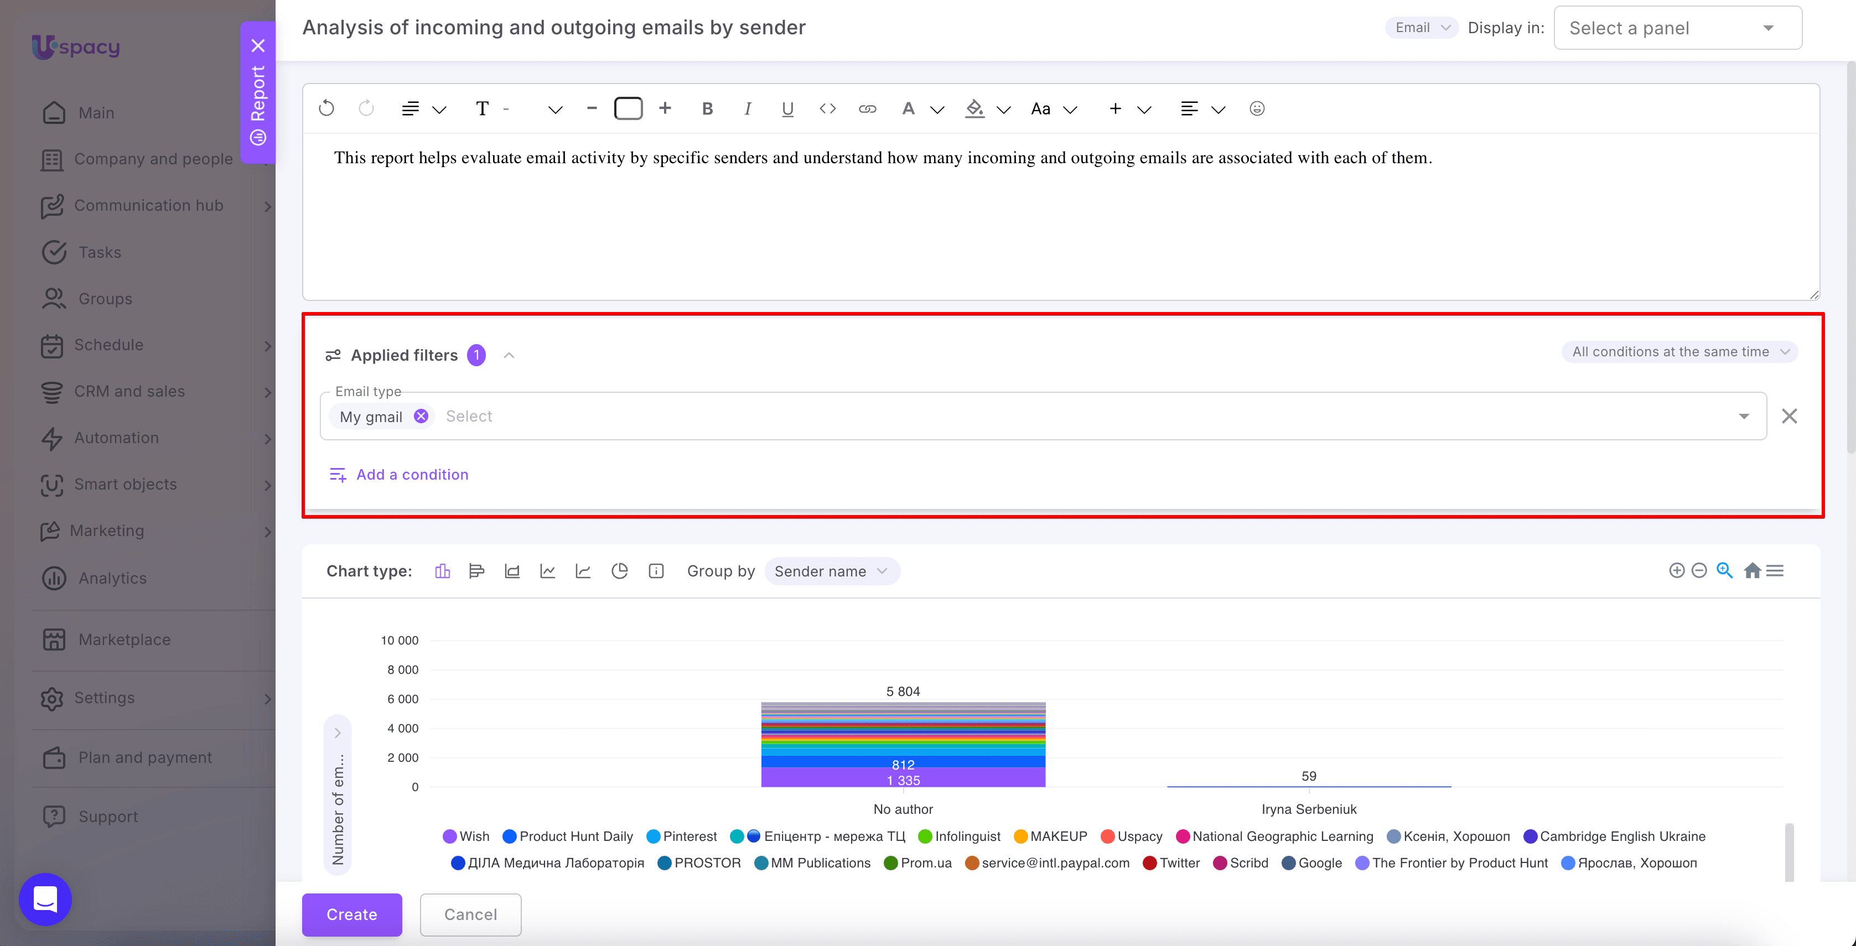Click the report description text area

point(1061,216)
